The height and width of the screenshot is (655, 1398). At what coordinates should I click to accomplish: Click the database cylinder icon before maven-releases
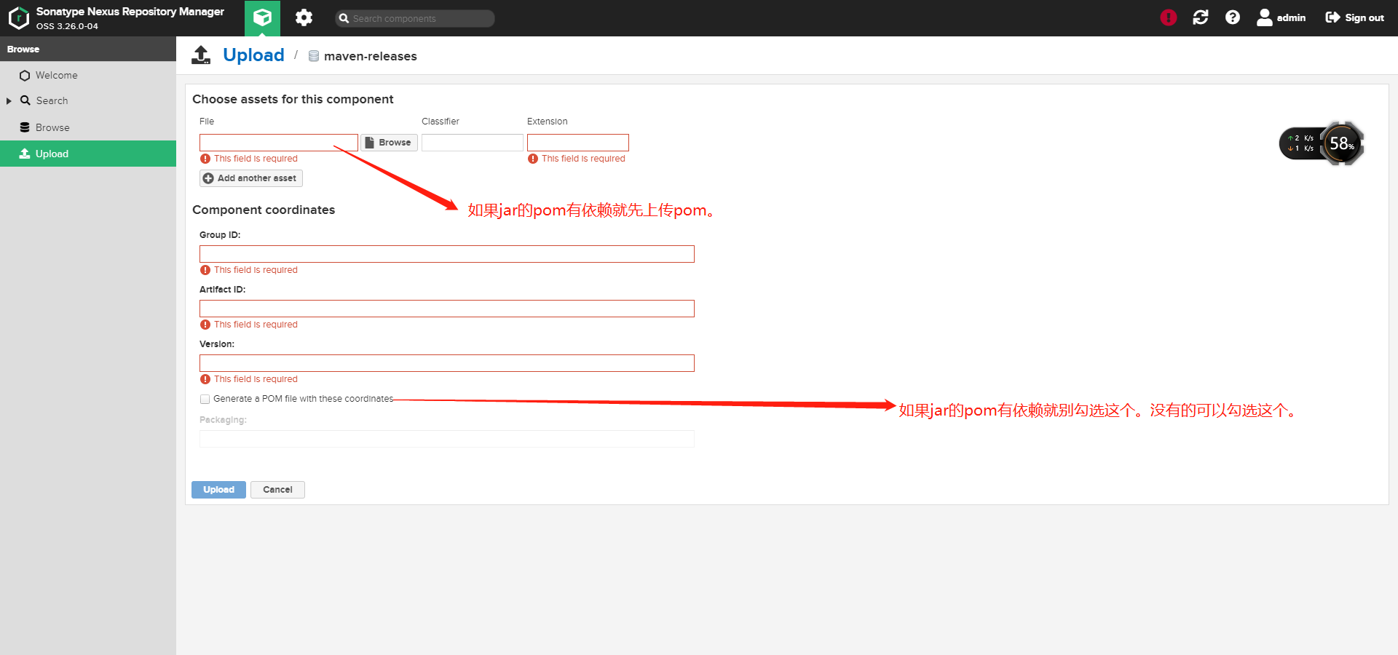(314, 56)
